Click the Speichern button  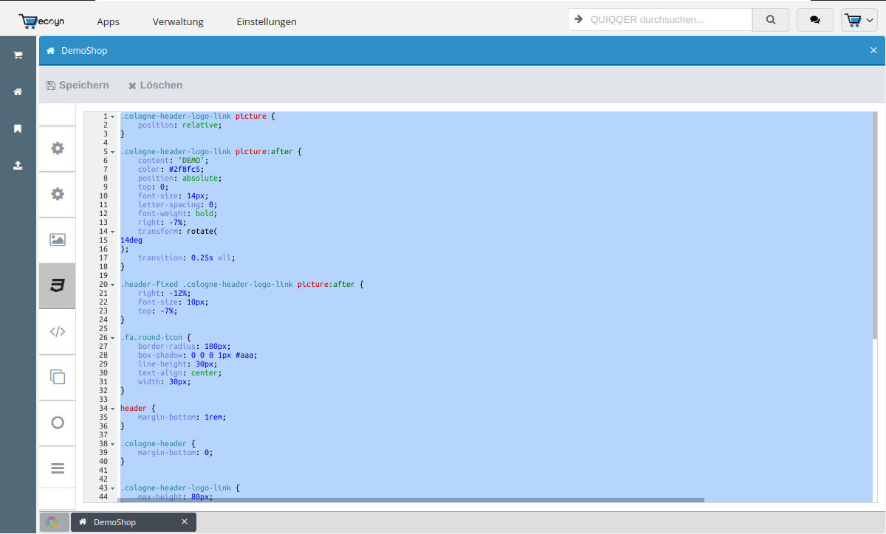(78, 86)
